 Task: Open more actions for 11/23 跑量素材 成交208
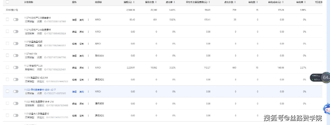coord(88,80)
